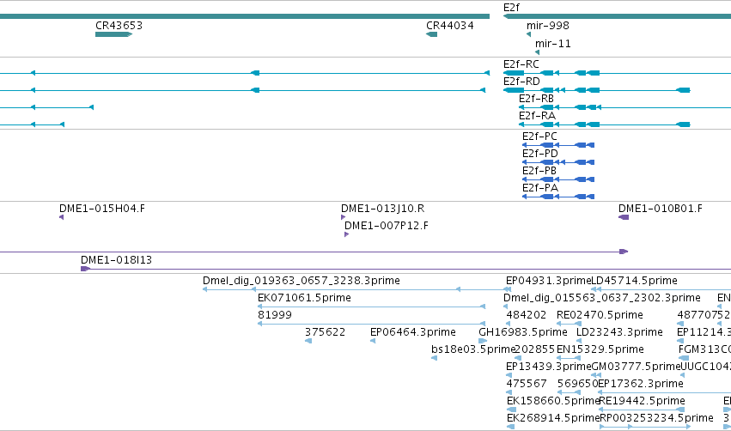The width and height of the screenshot is (731, 431).
Task: Click the GM03777.5prime EST label
Action: pos(636,367)
